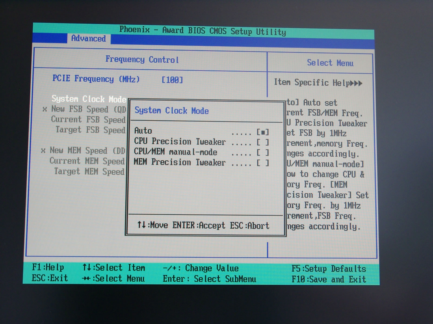
Task: Tick the CPU/MEM manual-mode bracket
Action: tap(263, 153)
